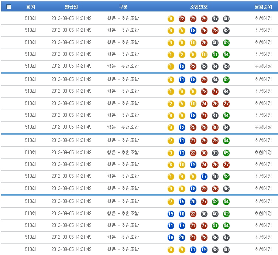Click the 510회 cell in the last row
Viewport: 278px width, 255px height.
30,249
